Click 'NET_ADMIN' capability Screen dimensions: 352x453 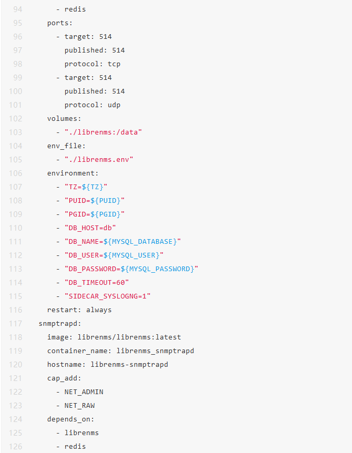point(84,392)
